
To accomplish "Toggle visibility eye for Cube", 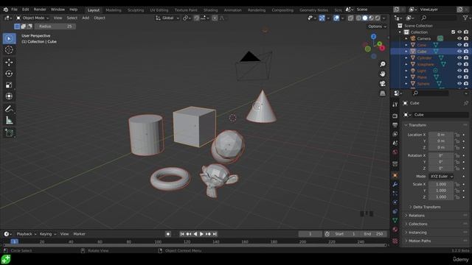I will tap(459, 52).
